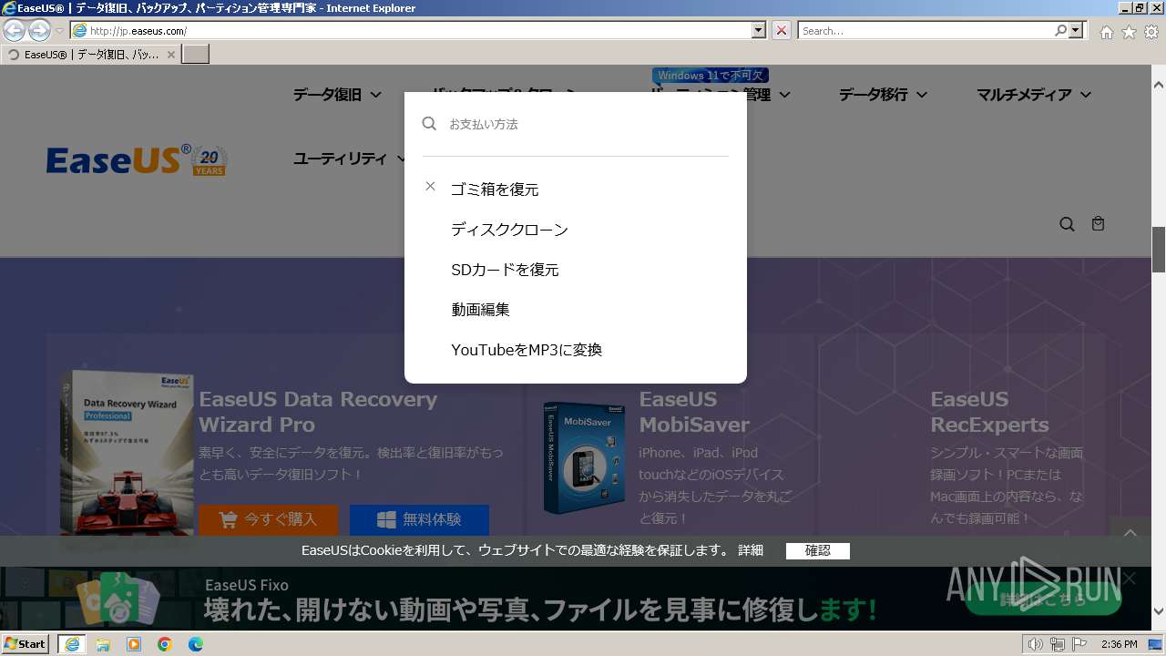Launch Chrome from the taskbar
This screenshot has width=1166, height=656.
point(165,644)
